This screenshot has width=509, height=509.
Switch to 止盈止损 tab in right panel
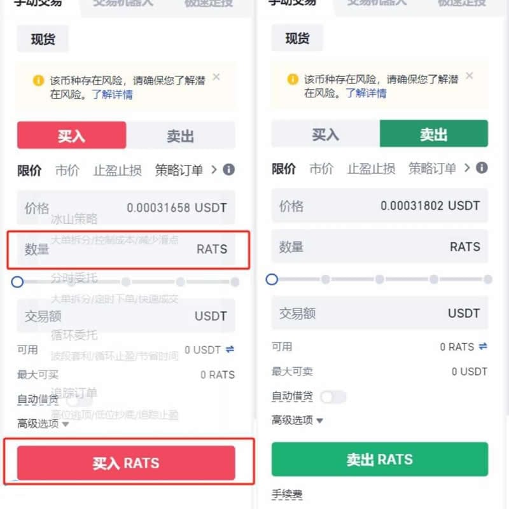[x=372, y=169]
